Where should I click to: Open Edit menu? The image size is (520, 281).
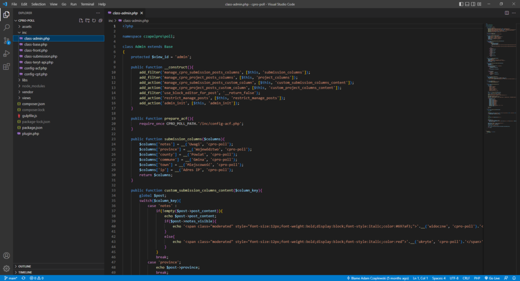[24, 4]
